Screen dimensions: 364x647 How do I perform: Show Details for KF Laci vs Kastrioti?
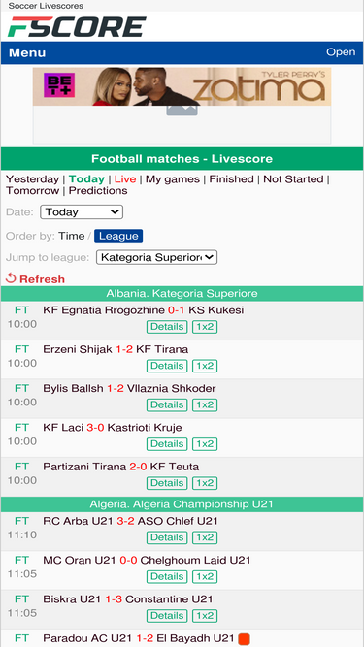coord(167,444)
